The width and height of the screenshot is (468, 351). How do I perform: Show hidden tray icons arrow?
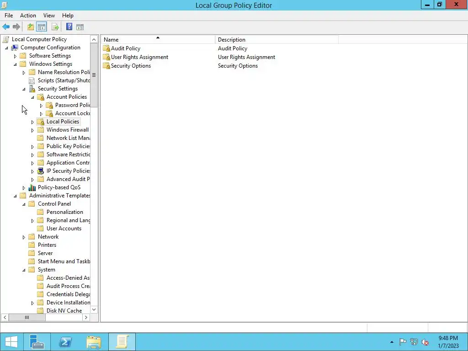point(392,342)
